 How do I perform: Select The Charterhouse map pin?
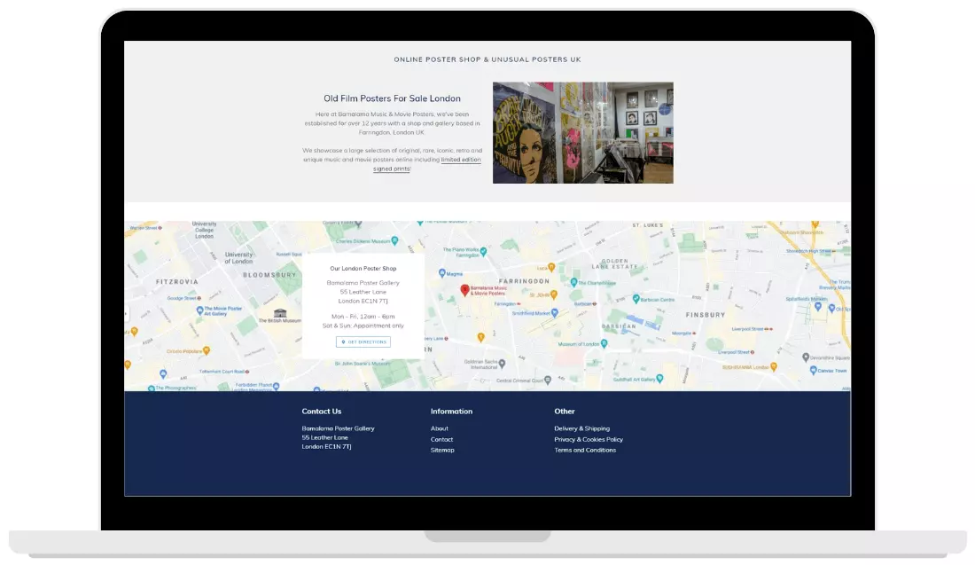click(574, 282)
